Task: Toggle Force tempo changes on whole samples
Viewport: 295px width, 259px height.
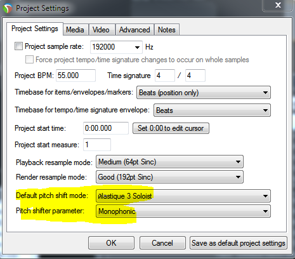Action: (29, 60)
